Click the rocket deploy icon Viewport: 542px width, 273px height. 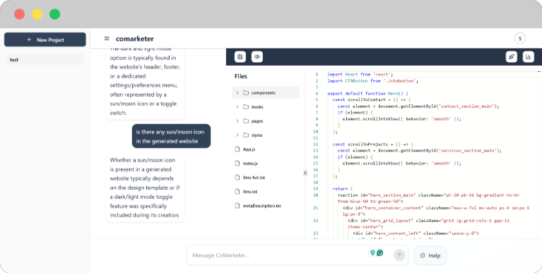[x=511, y=57]
